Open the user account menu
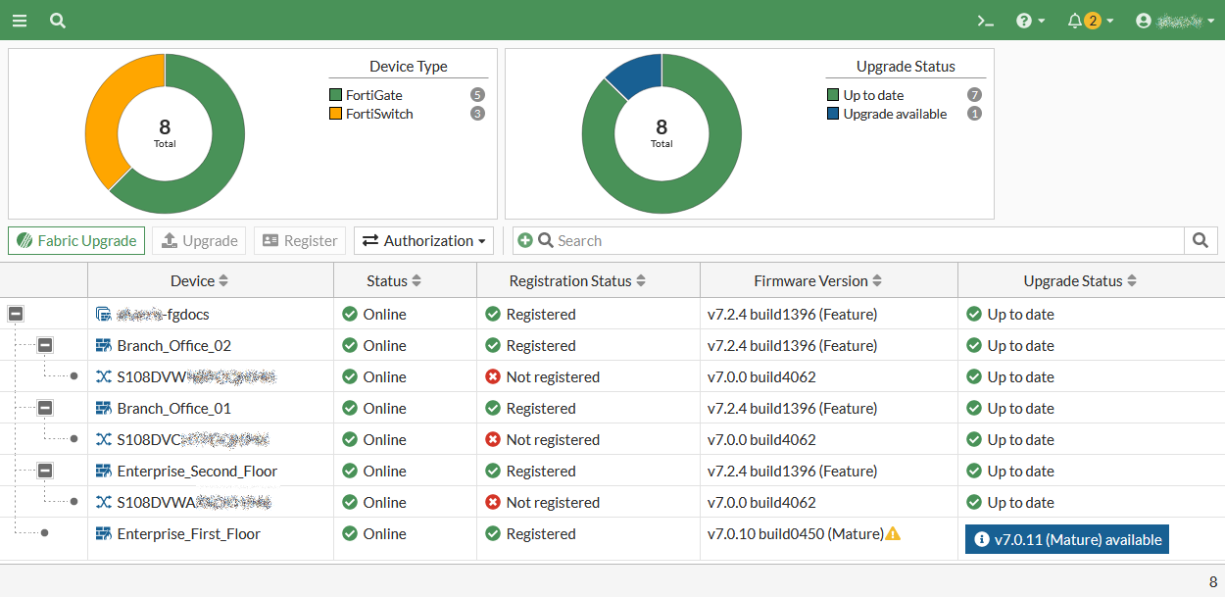 tap(1173, 21)
